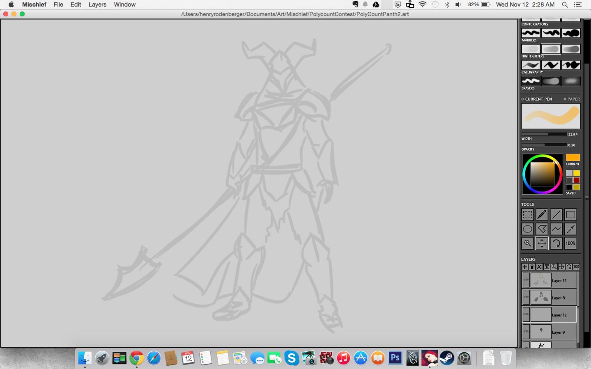Toggle visibility of Layer 9
Viewport: 591px width, 369px height.
point(526,332)
